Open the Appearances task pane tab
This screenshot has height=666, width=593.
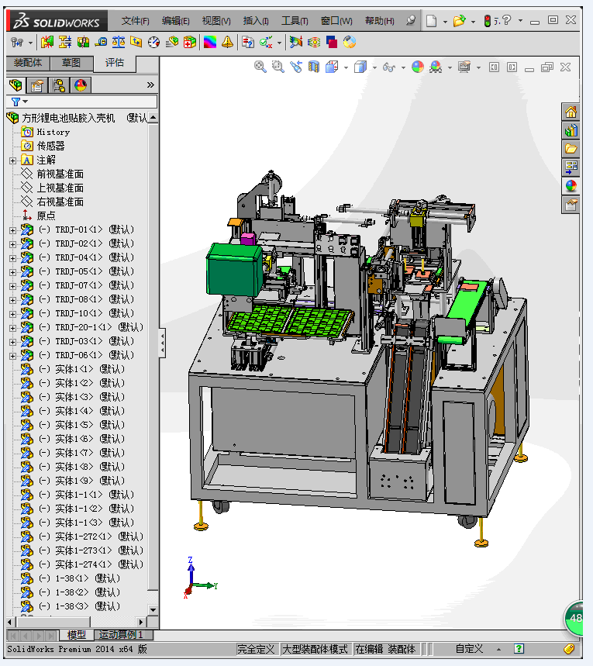pos(571,185)
